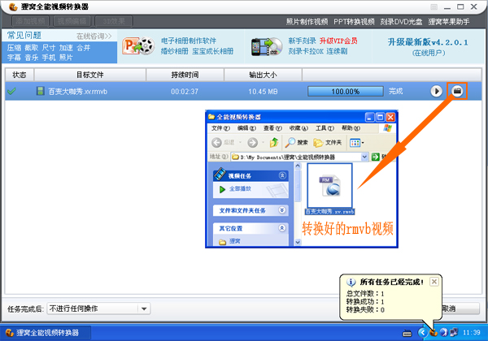Viewport: 488px width, 341px height.
Task: Click the Back arrow in Explorer window
Action: 216,143
